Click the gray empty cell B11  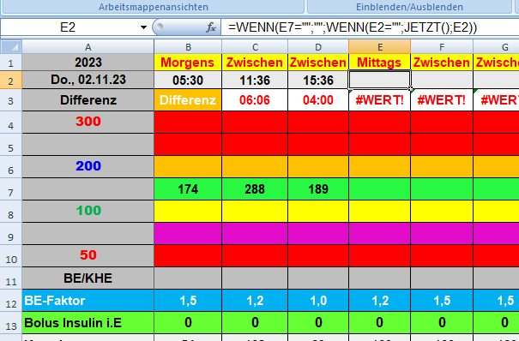tap(188, 278)
